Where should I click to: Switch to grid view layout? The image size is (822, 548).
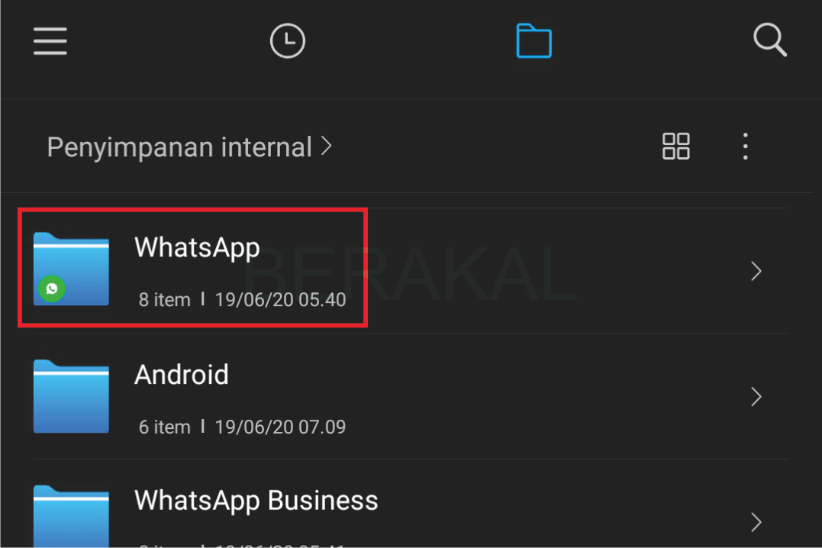pyautogui.click(x=675, y=146)
